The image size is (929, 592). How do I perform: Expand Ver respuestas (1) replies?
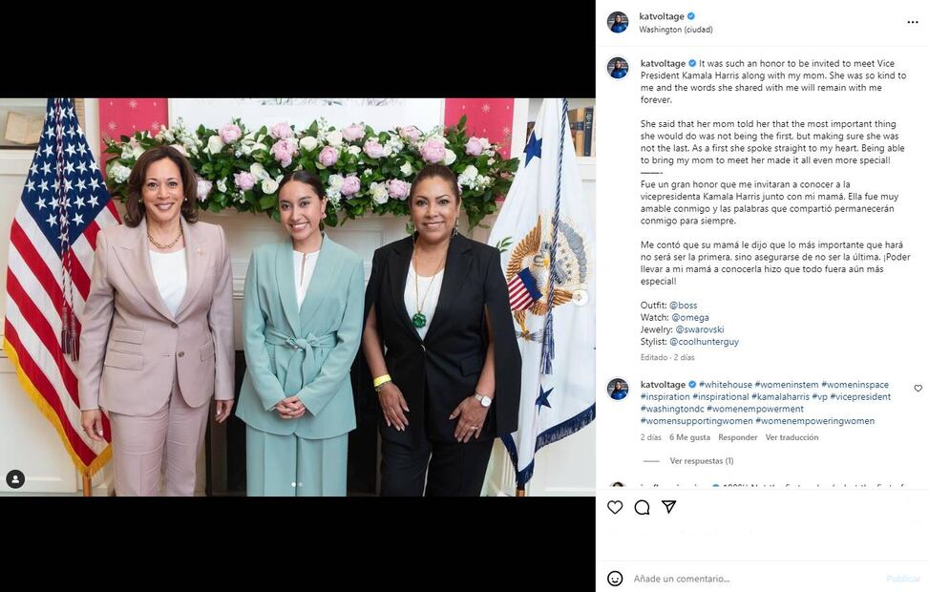tap(702, 460)
